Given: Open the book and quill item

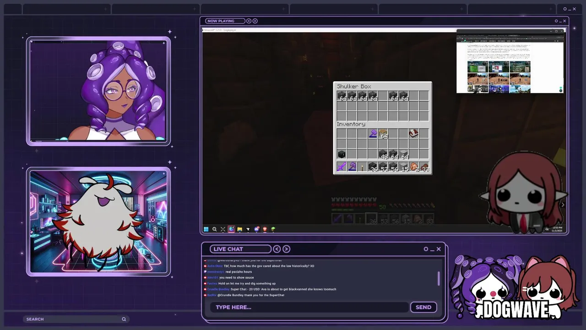Looking at the screenshot, I should click(x=413, y=134).
